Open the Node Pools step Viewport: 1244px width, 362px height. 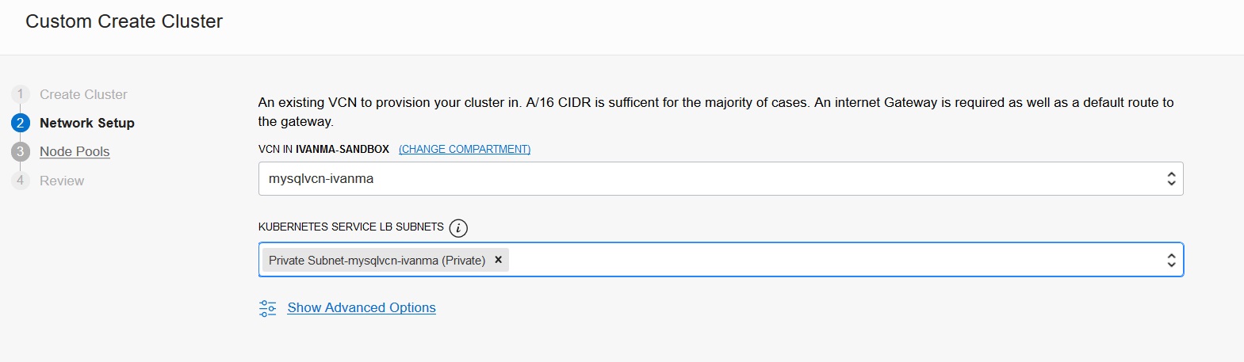point(75,151)
